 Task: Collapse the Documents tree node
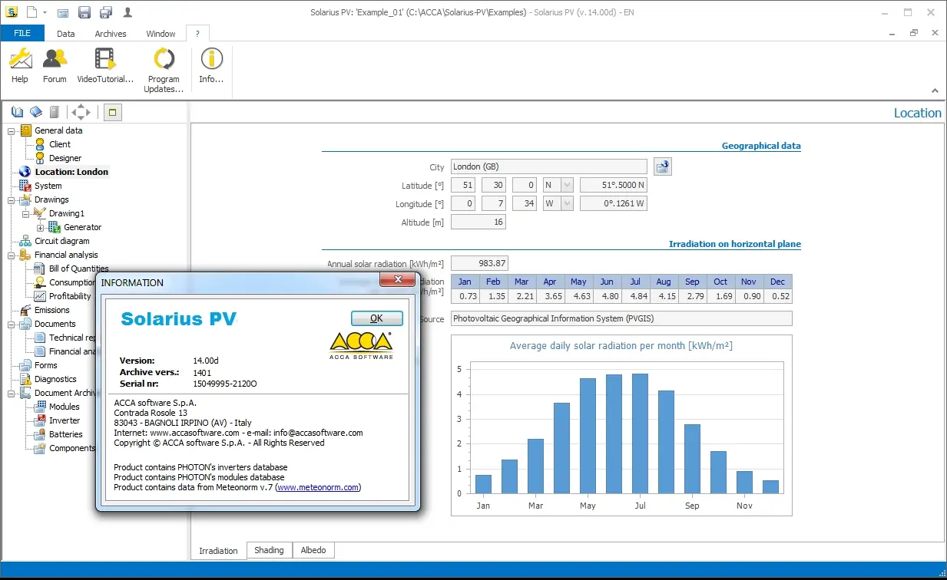point(12,324)
